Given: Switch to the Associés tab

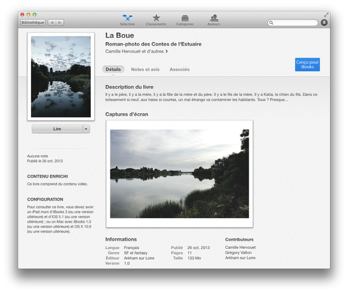Looking at the screenshot, I should point(179,69).
